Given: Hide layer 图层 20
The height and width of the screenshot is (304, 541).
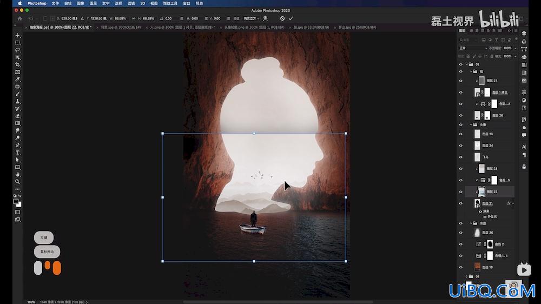Looking at the screenshot, I should [x=460, y=233].
